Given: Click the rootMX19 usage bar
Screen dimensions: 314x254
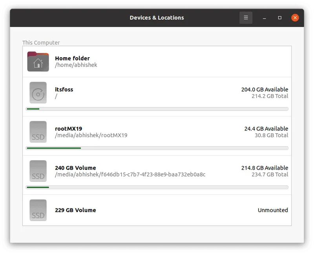Looking at the screenshot, I should tap(157, 148).
